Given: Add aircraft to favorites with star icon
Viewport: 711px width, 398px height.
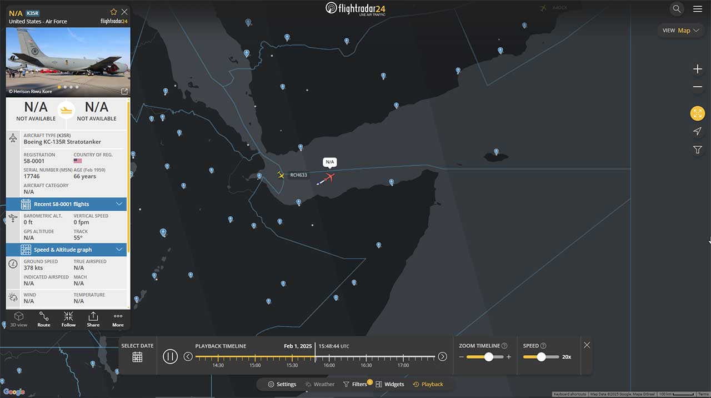Looking at the screenshot, I should tap(114, 12).
